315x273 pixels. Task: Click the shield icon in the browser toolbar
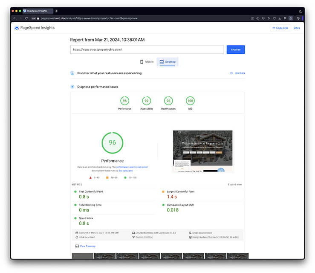(263, 18)
